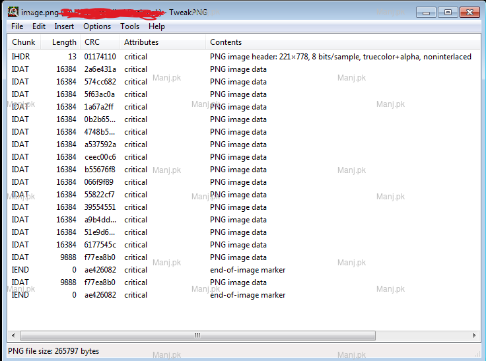Open the Tools menu
This screenshot has width=486, height=361.
pyautogui.click(x=129, y=26)
